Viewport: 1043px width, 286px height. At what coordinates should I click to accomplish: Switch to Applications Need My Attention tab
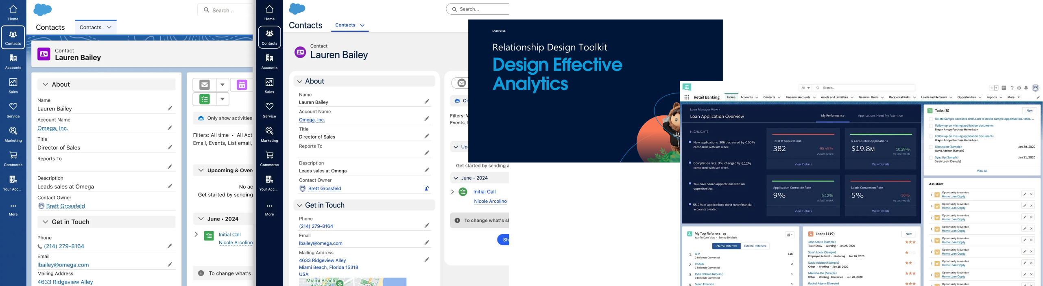[x=880, y=116]
